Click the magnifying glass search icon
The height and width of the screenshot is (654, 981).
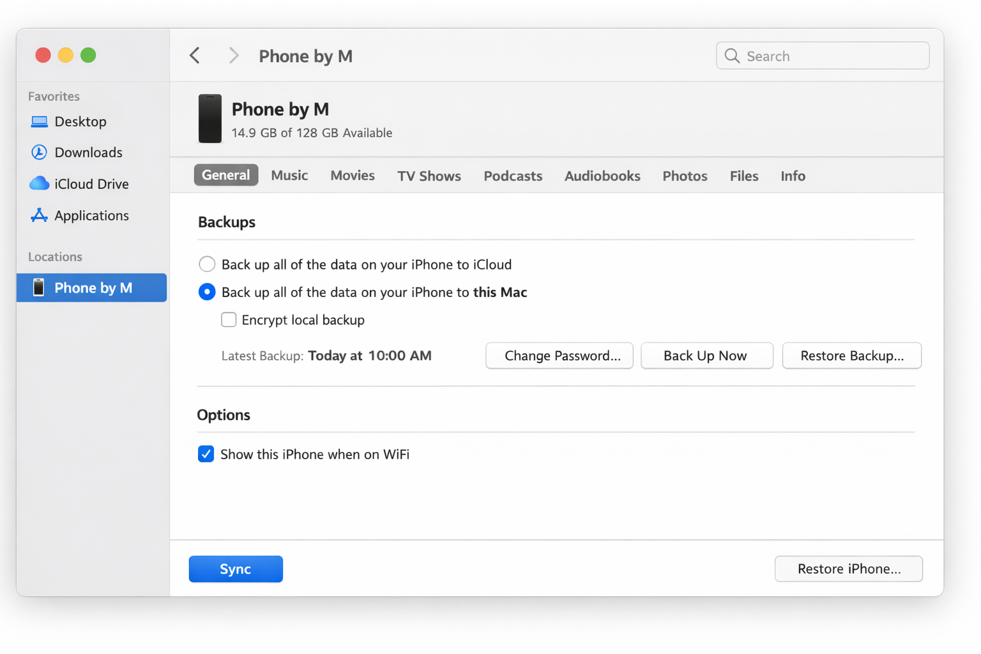click(x=732, y=56)
